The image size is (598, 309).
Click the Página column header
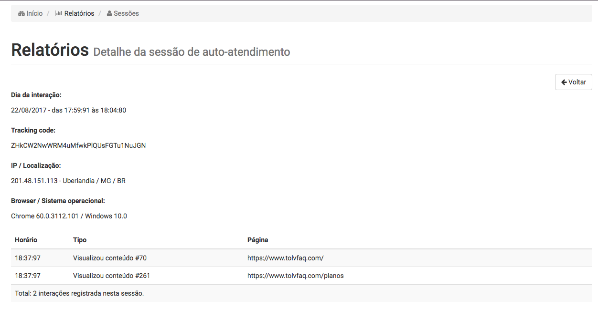click(258, 240)
